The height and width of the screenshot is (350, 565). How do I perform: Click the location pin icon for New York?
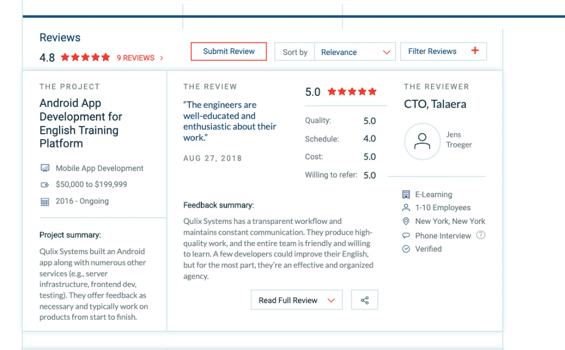pyautogui.click(x=406, y=221)
